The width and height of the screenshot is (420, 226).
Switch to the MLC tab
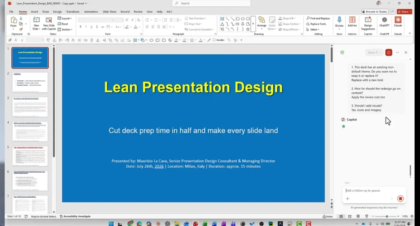169,12
